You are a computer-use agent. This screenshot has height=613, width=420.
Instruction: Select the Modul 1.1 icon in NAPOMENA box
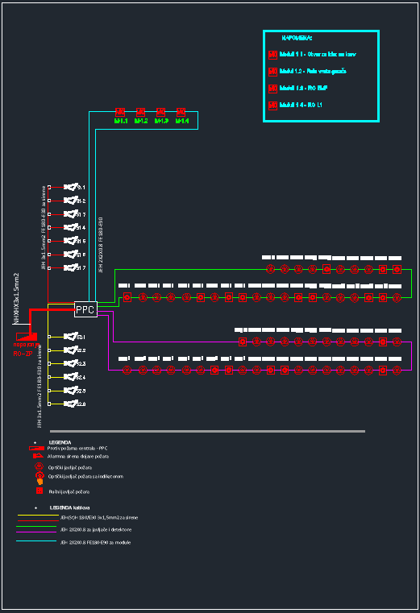click(272, 55)
